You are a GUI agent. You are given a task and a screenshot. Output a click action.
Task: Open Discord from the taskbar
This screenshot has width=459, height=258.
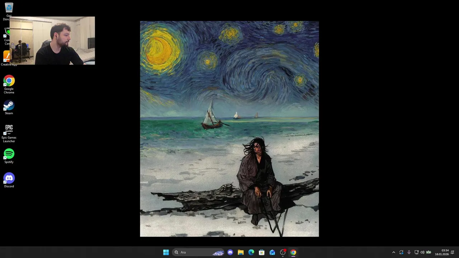(x=230, y=252)
